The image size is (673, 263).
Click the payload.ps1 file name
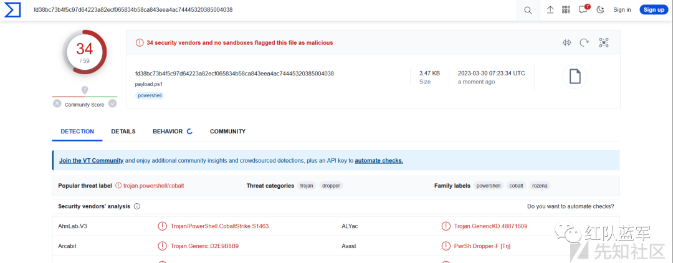pos(148,84)
